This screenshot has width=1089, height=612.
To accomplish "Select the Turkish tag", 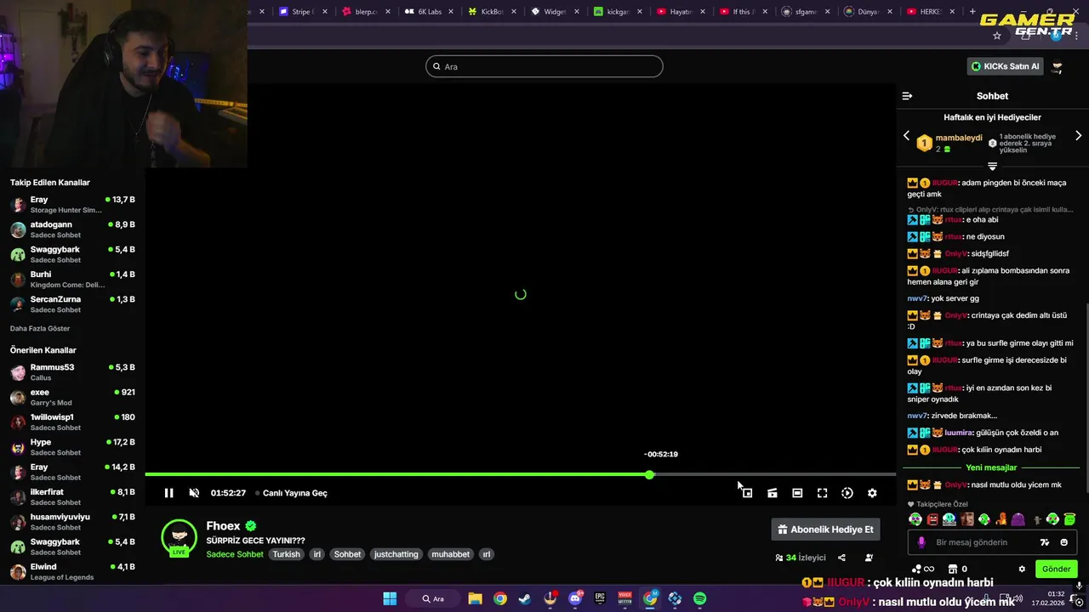I will [287, 554].
